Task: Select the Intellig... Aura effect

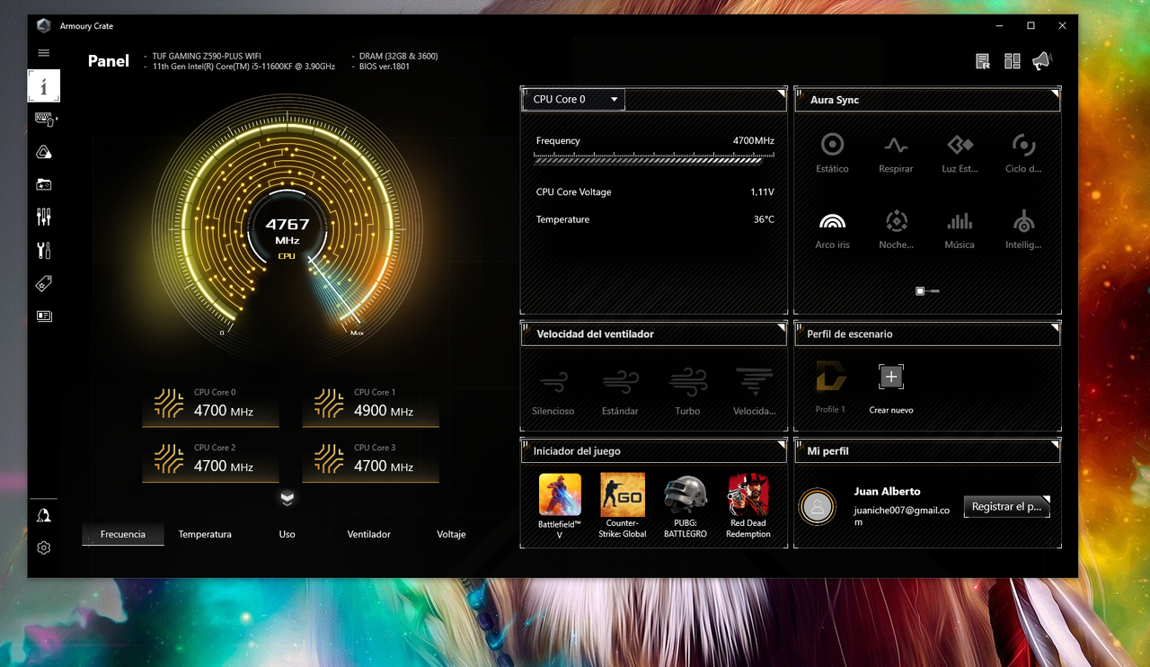Action: [1023, 228]
